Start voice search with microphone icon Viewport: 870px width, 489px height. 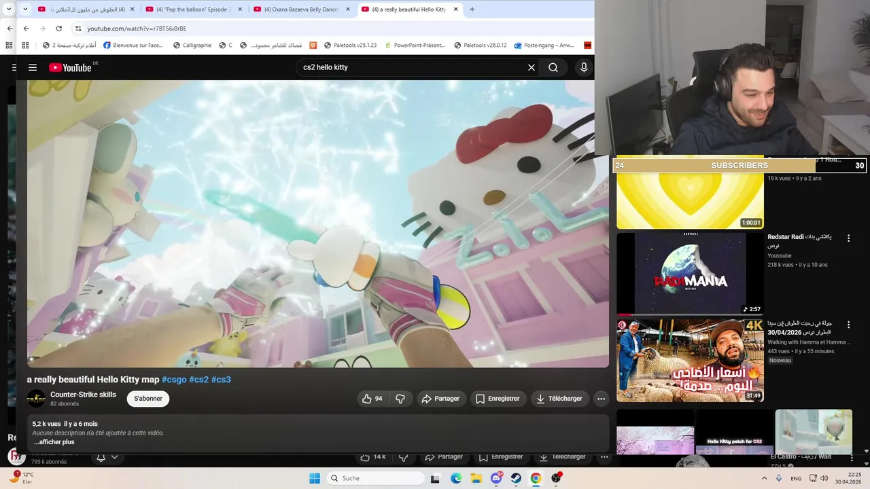point(583,67)
